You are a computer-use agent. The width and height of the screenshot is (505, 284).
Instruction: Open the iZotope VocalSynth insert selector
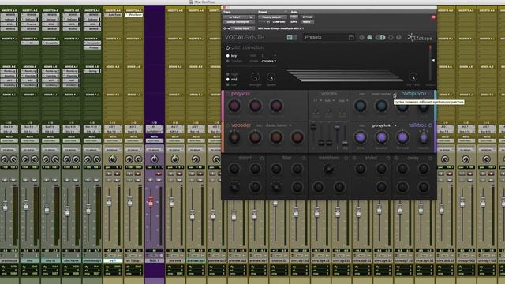[239, 22]
